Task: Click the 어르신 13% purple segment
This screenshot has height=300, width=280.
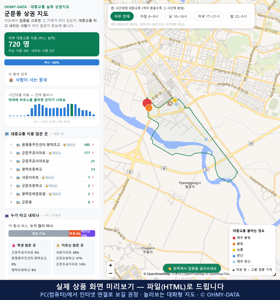Action: [x=88, y=234]
